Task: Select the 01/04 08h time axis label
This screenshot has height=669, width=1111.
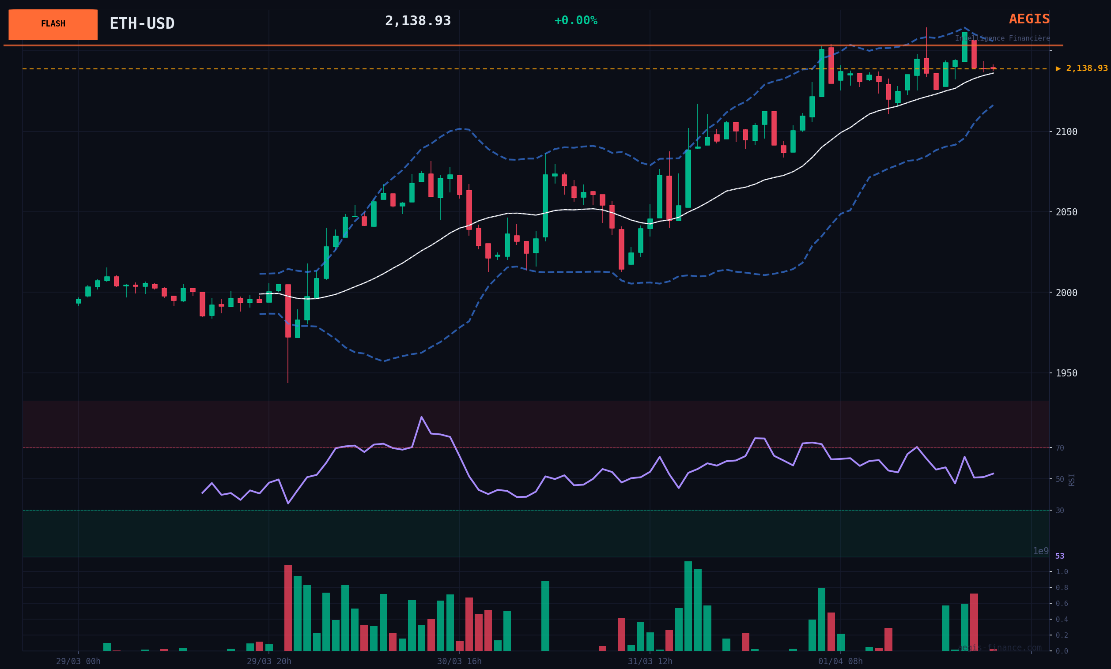Action: [840, 661]
